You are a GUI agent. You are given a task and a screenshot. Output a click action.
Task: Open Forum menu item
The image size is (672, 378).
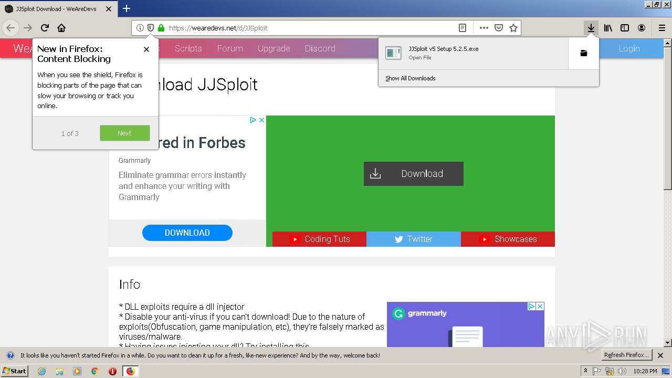point(230,48)
